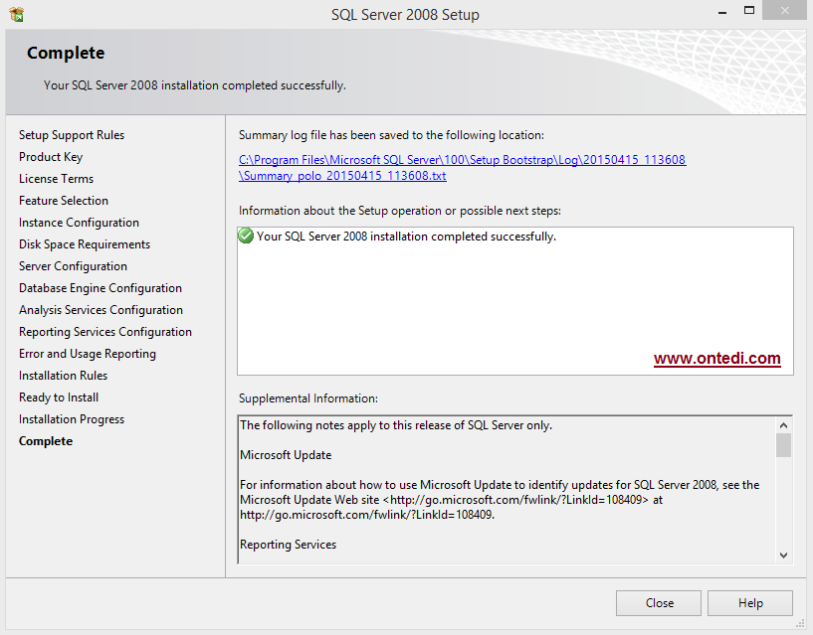The image size is (813, 635).
Task: Select the Server Configuration step
Action: 73,266
